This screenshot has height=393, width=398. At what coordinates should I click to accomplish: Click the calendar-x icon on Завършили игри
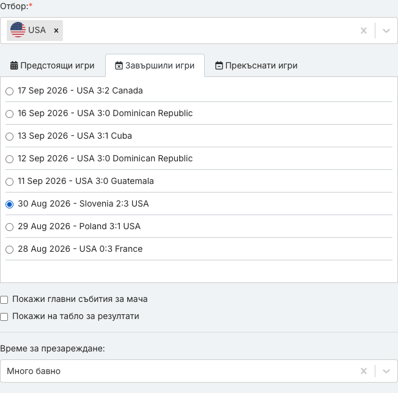tap(119, 65)
